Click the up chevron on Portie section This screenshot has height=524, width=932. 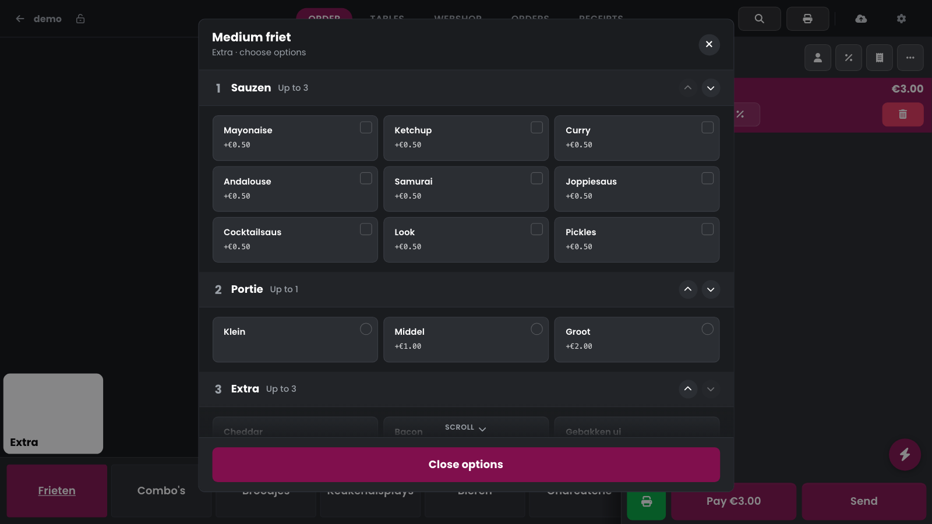click(688, 289)
